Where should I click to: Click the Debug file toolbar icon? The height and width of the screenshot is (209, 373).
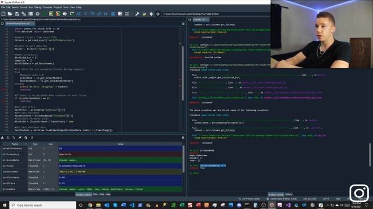[79, 14]
